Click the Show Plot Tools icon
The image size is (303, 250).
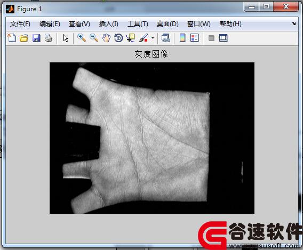pos(223,38)
